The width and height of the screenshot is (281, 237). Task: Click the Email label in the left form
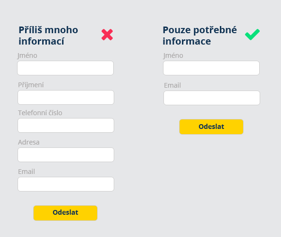tap(27, 172)
